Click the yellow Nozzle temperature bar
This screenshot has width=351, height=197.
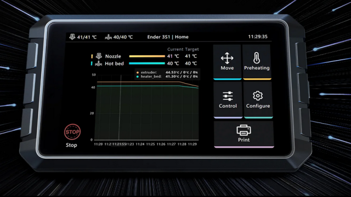[147, 56]
